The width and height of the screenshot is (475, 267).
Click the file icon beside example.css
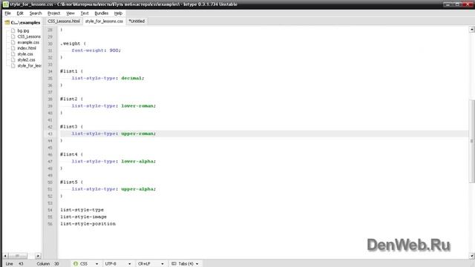(13, 42)
